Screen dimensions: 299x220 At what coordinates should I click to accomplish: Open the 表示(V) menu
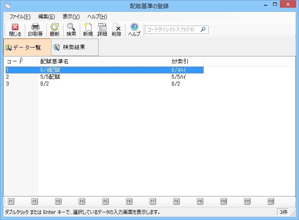71,17
